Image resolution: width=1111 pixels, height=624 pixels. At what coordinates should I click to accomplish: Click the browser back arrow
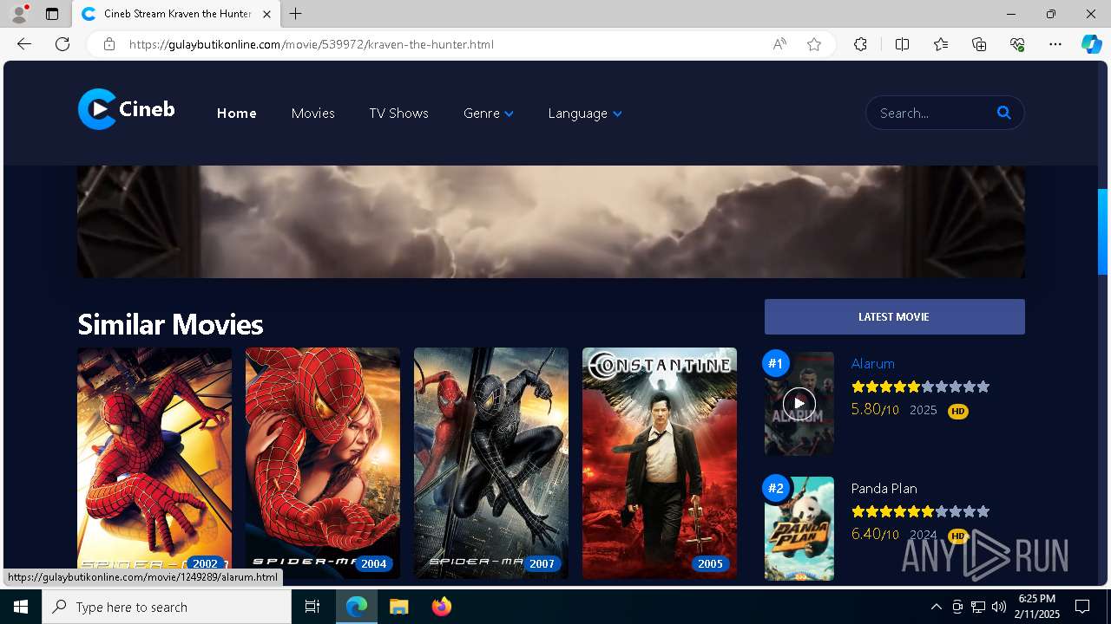point(23,44)
